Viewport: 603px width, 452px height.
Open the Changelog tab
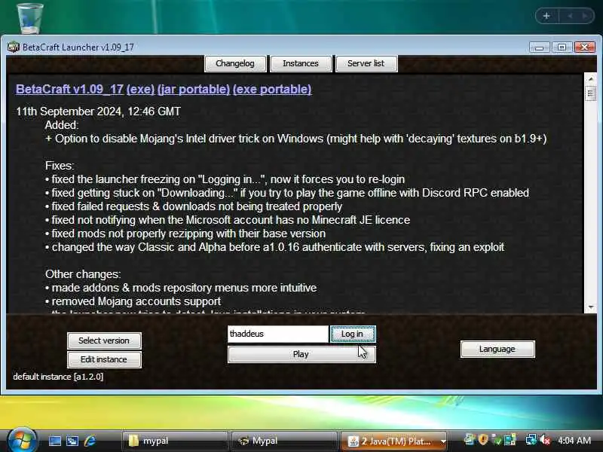[x=235, y=63]
